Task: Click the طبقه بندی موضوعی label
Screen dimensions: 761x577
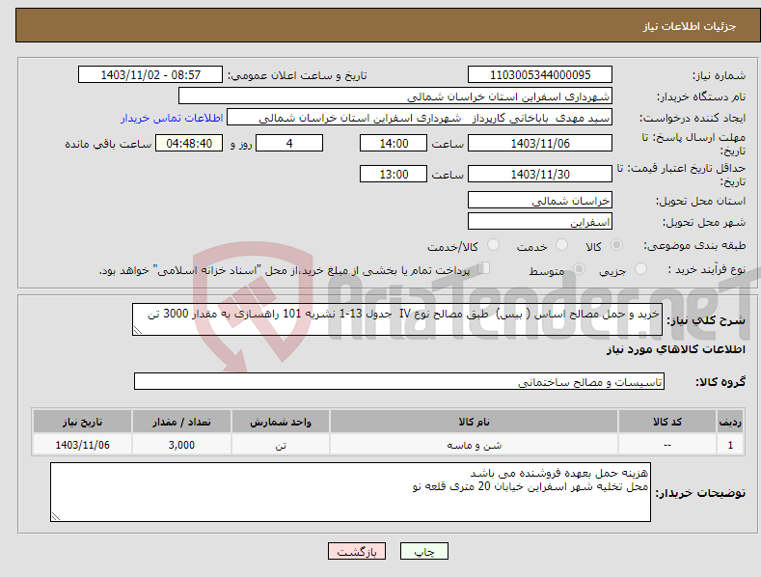Action: [x=694, y=246]
